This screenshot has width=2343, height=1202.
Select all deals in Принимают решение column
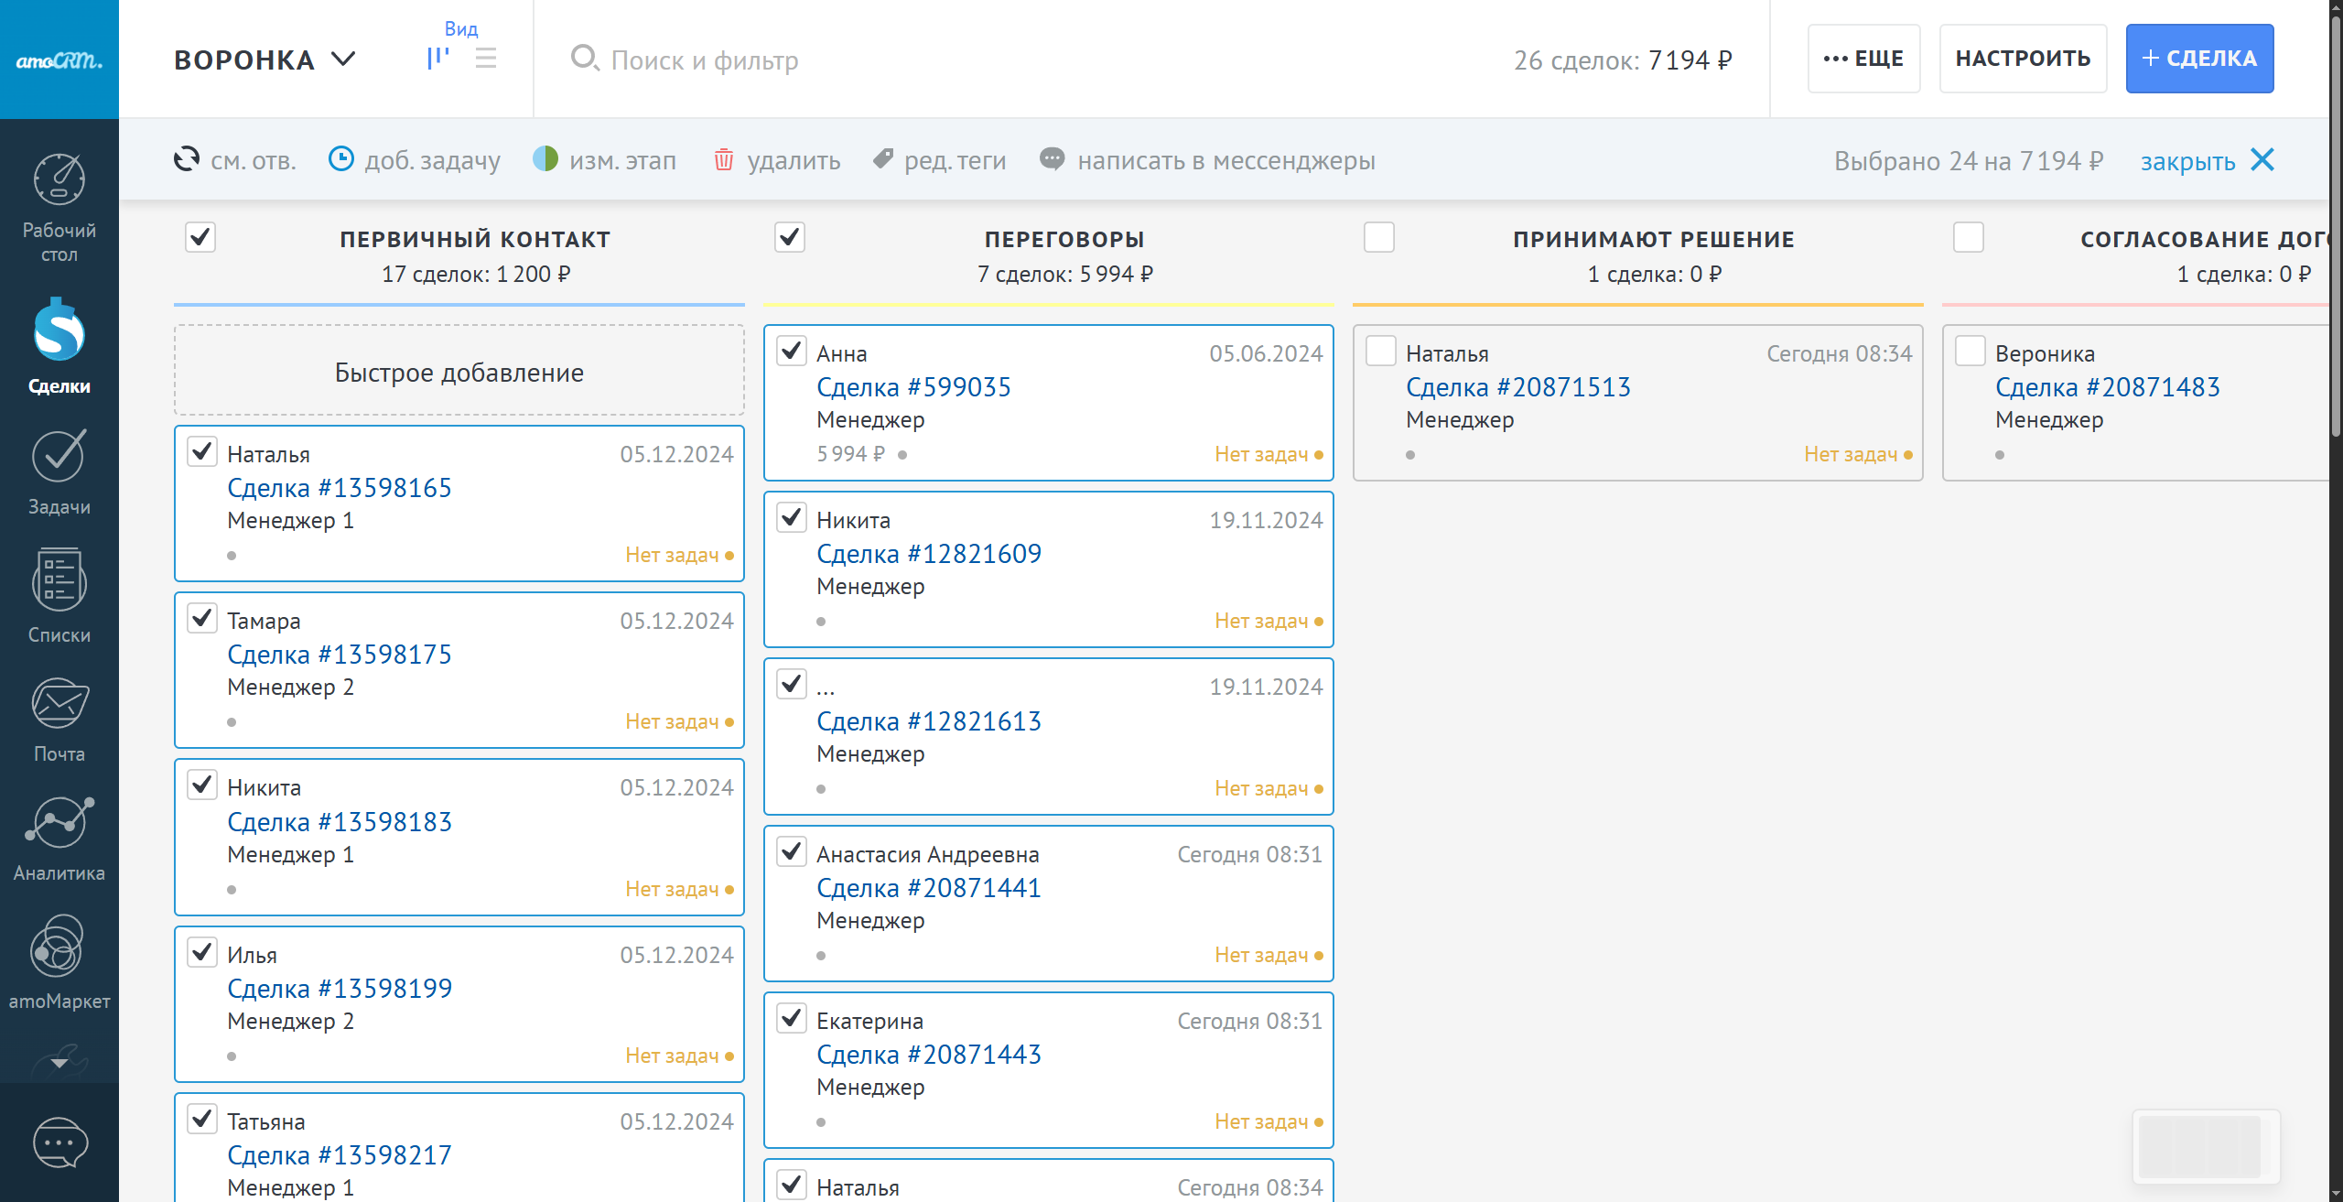click(x=1379, y=237)
